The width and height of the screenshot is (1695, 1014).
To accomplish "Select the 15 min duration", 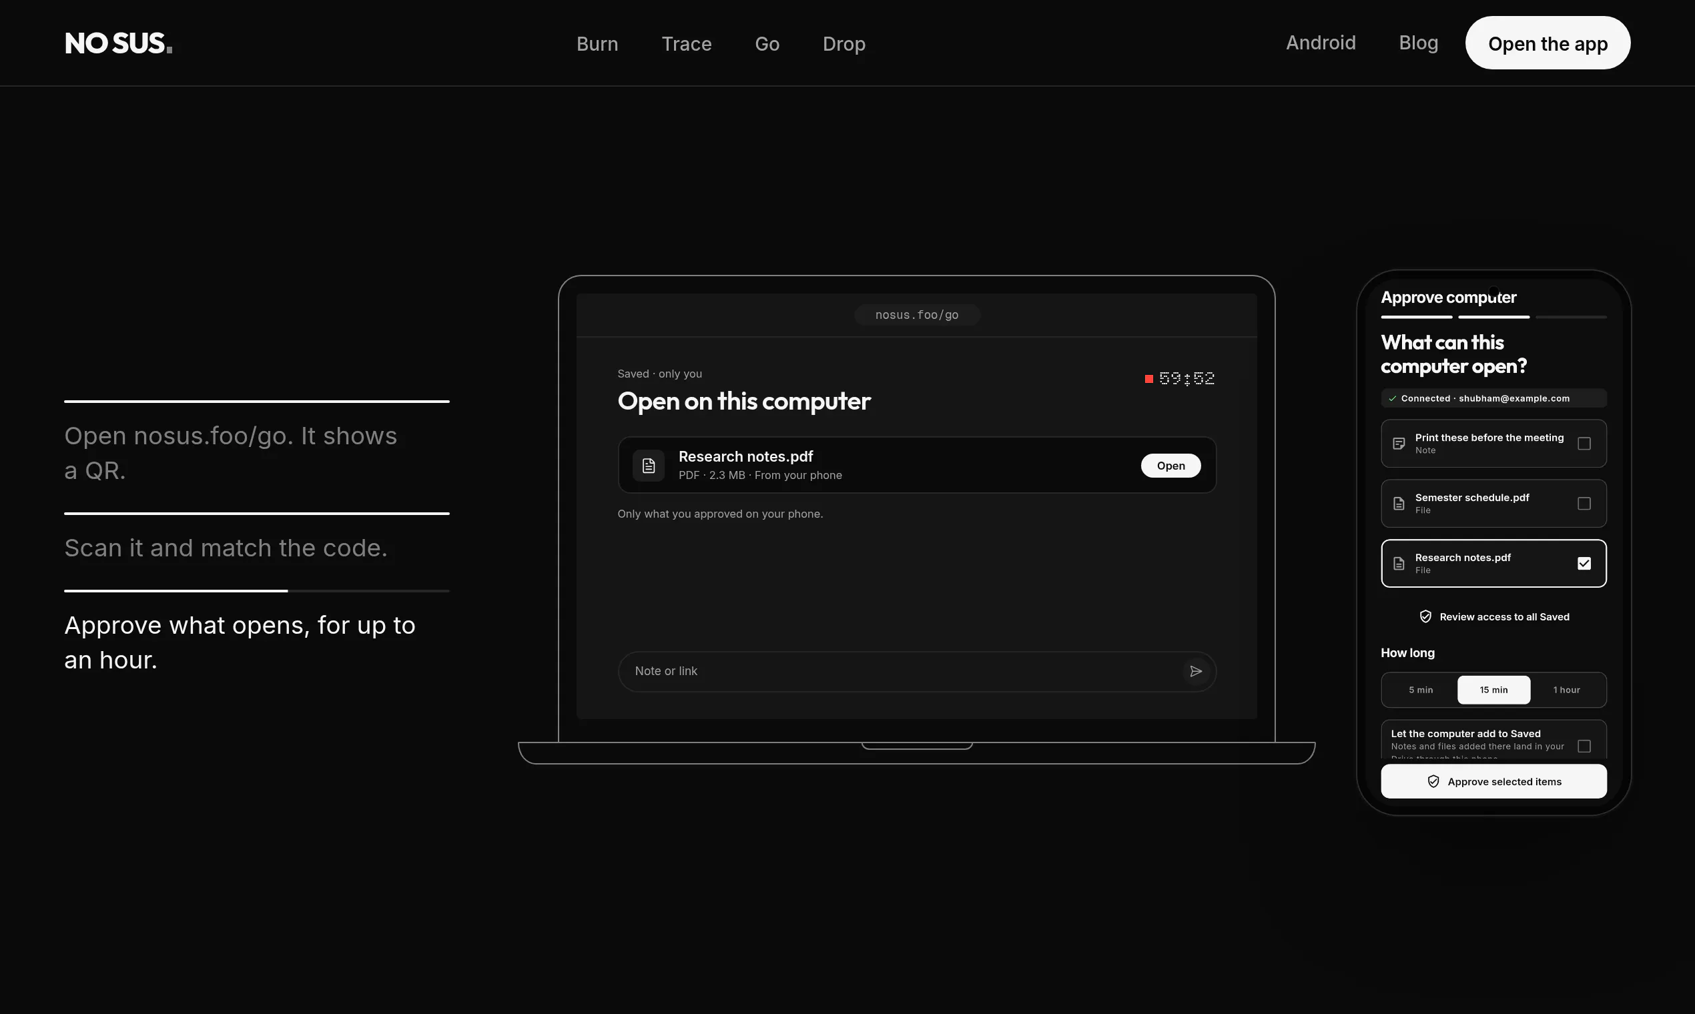I will click(1493, 690).
